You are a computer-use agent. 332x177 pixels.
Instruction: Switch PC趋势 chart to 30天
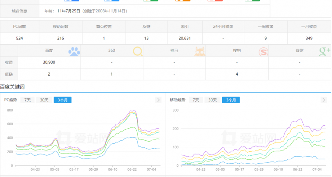point(43,100)
